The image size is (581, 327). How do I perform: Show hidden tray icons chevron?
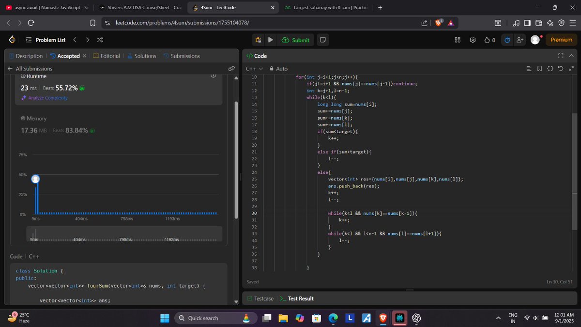[x=498, y=318]
